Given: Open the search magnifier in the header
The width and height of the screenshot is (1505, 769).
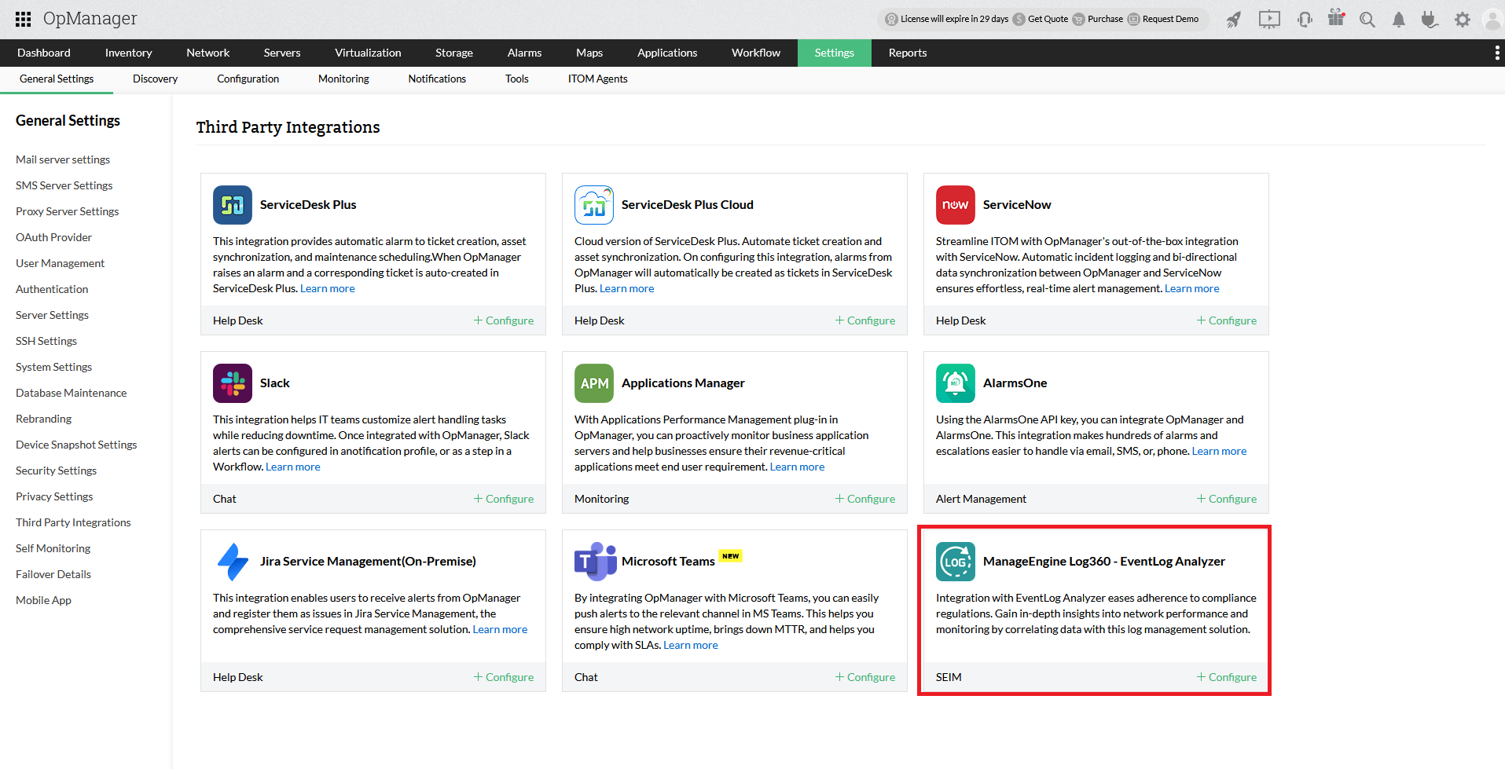Looking at the screenshot, I should pyautogui.click(x=1367, y=20).
